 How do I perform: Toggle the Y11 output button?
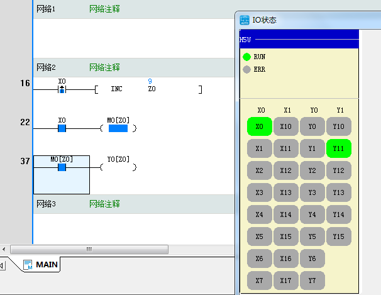coord(338,148)
